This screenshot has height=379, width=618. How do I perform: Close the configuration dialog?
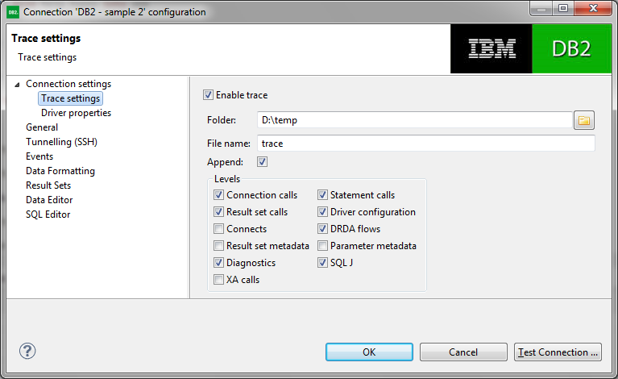[x=593, y=9]
